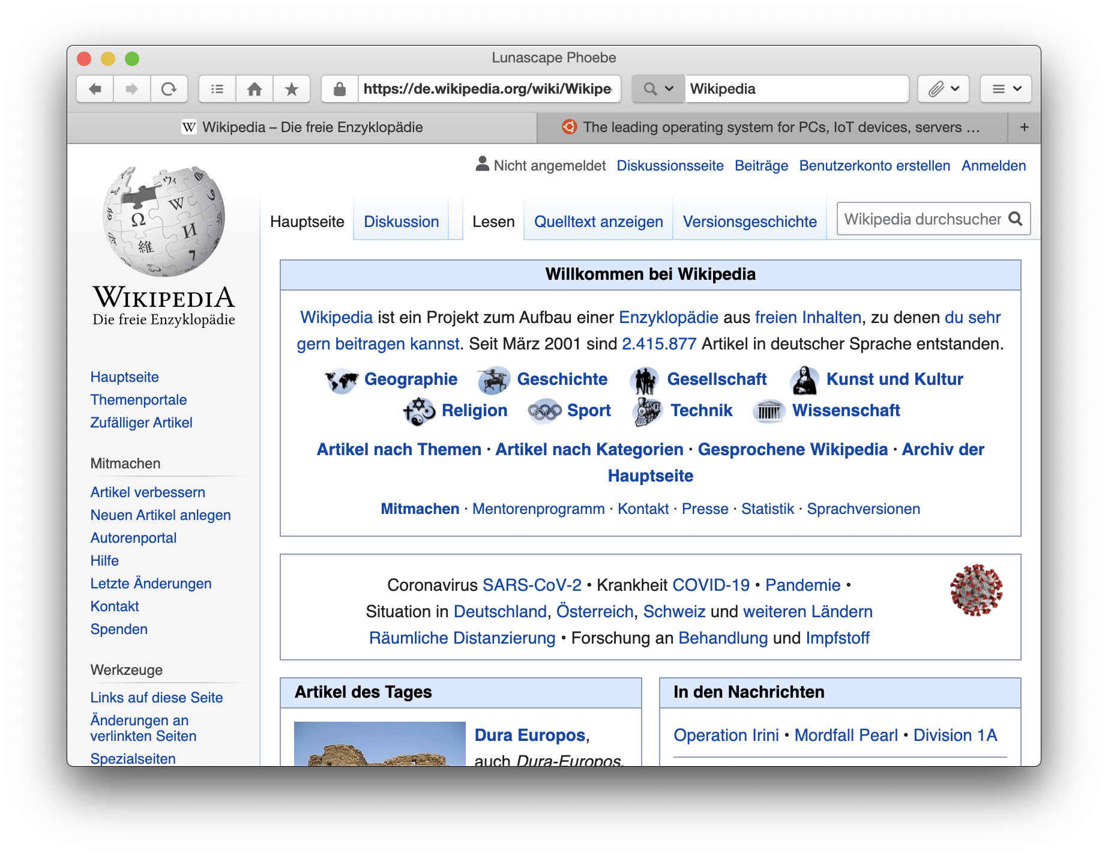Click the URL address bar
This screenshot has height=855, width=1108.
pos(489,89)
